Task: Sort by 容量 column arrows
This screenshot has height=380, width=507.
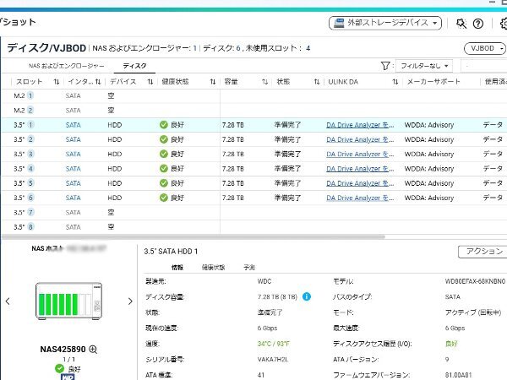Action: [x=264, y=82]
